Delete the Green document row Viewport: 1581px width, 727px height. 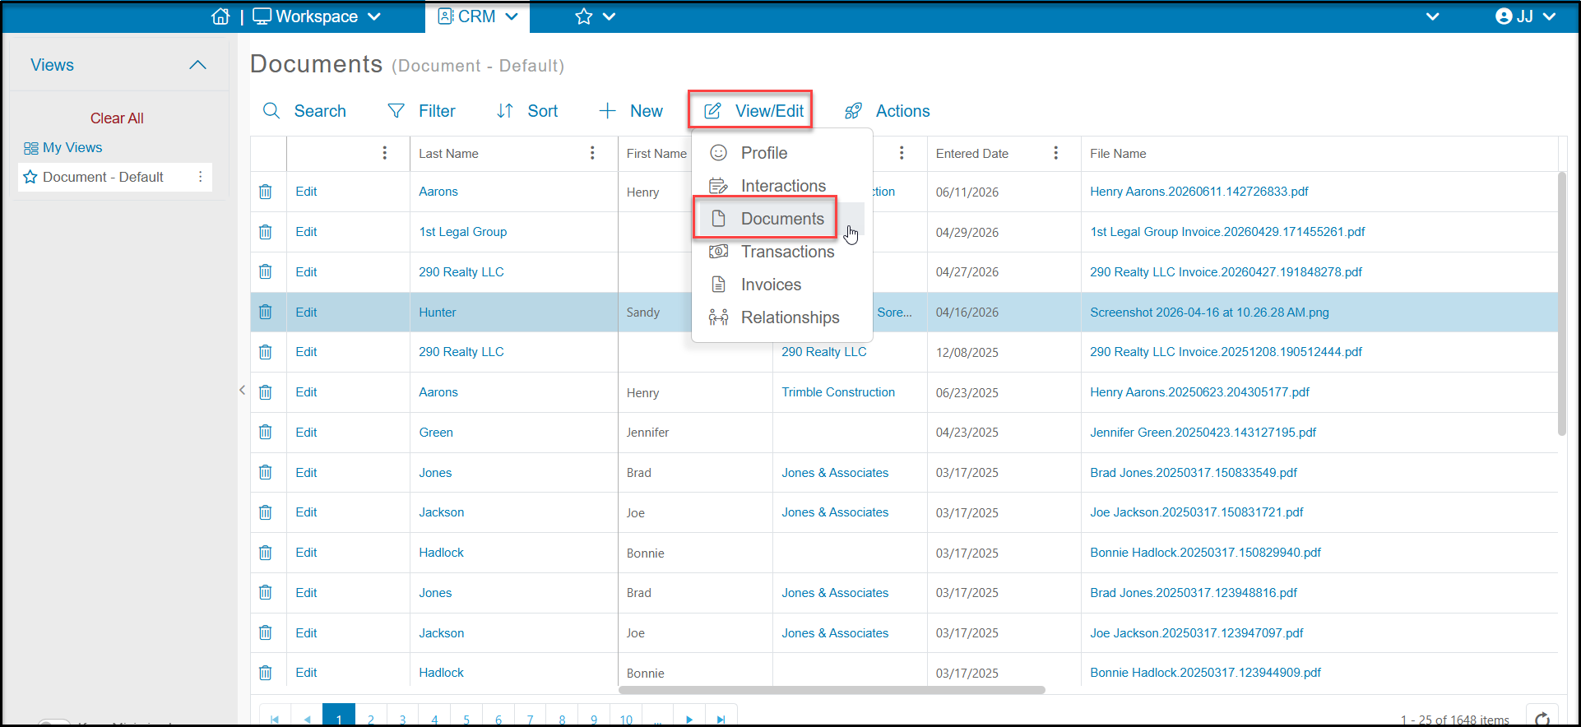[x=265, y=432]
